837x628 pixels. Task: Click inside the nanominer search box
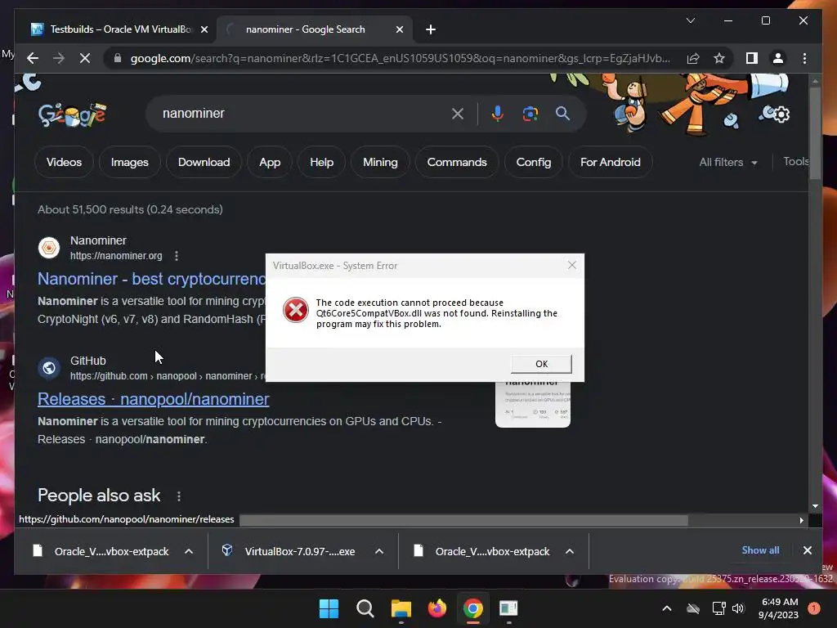tap(304, 114)
